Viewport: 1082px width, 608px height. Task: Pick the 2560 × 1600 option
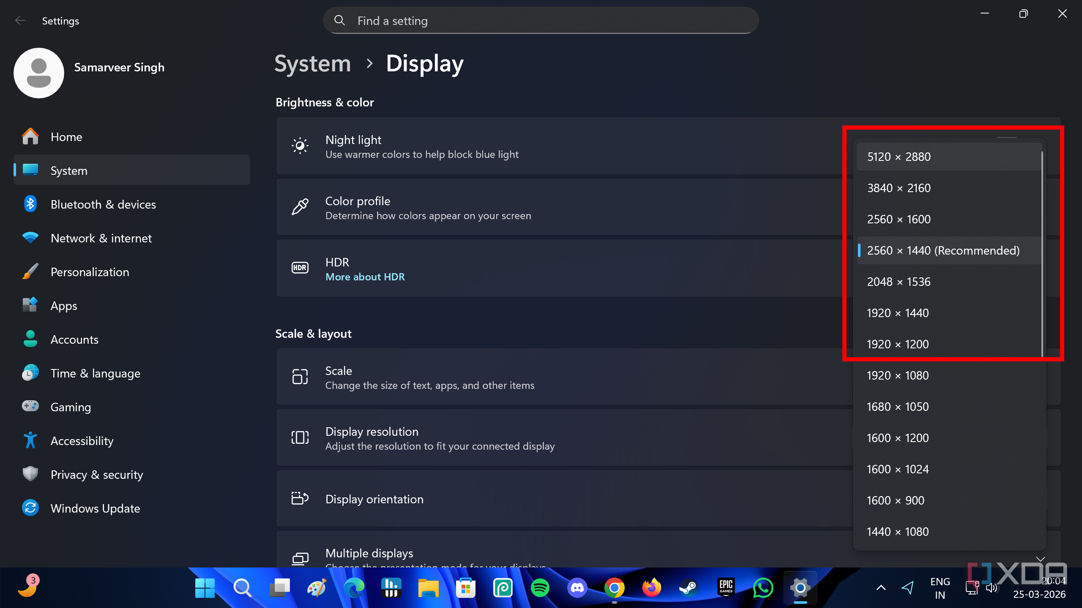pos(949,219)
